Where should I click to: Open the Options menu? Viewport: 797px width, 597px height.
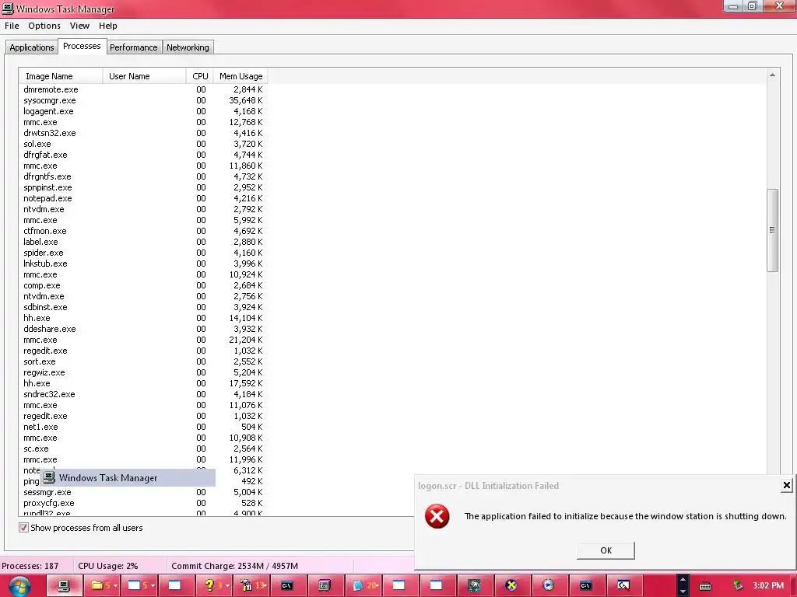tap(44, 26)
